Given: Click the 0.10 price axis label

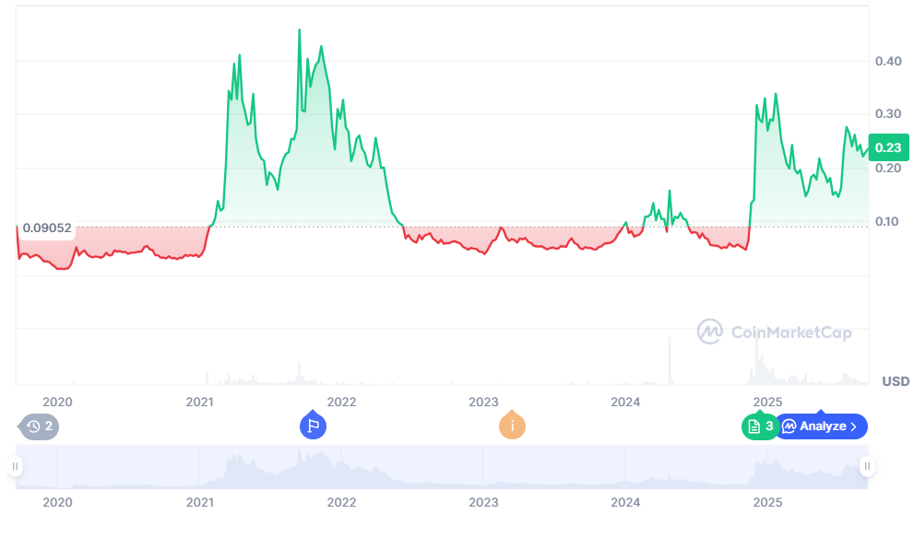Looking at the screenshot, I should point(887,222).
